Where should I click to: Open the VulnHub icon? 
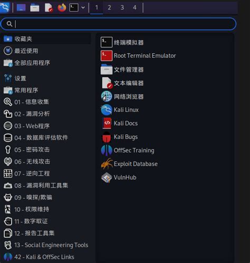click(x=107, y=177)
